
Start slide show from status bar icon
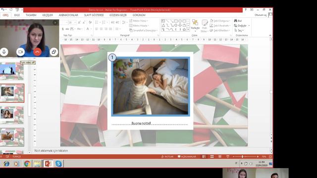[228, 157]
